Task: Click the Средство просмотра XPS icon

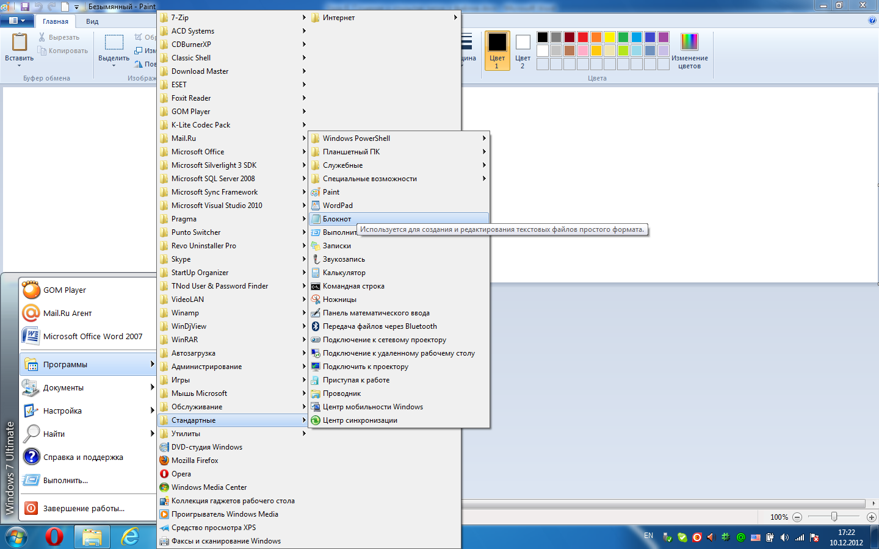Action: [164, 528]
